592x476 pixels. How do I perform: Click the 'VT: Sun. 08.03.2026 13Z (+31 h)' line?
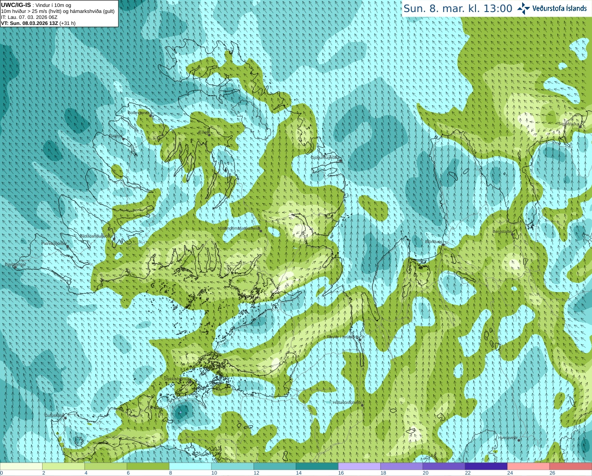pos(38,23)
